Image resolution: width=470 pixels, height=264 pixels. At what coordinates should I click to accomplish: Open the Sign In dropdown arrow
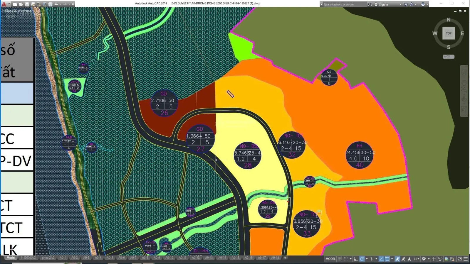coord(400,4)
